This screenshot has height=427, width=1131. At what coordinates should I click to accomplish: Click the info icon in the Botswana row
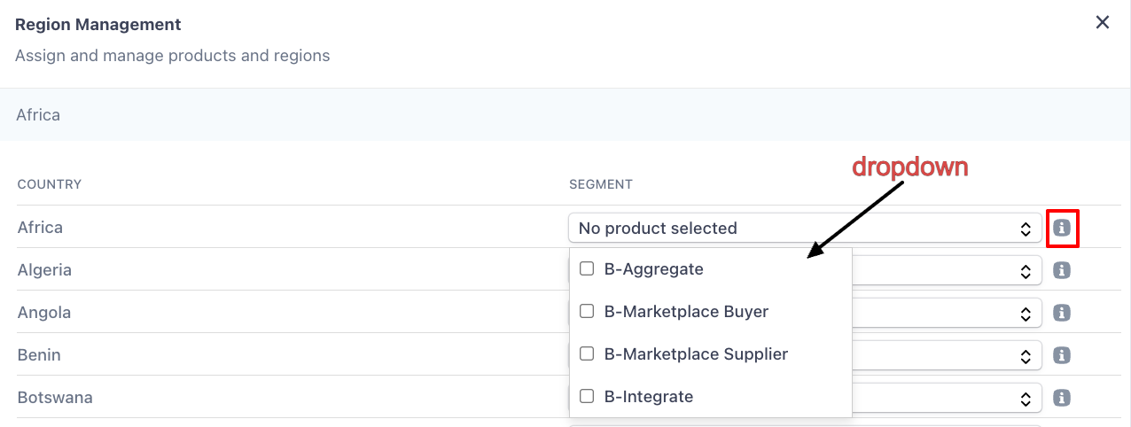click(x=1062, y=398)
